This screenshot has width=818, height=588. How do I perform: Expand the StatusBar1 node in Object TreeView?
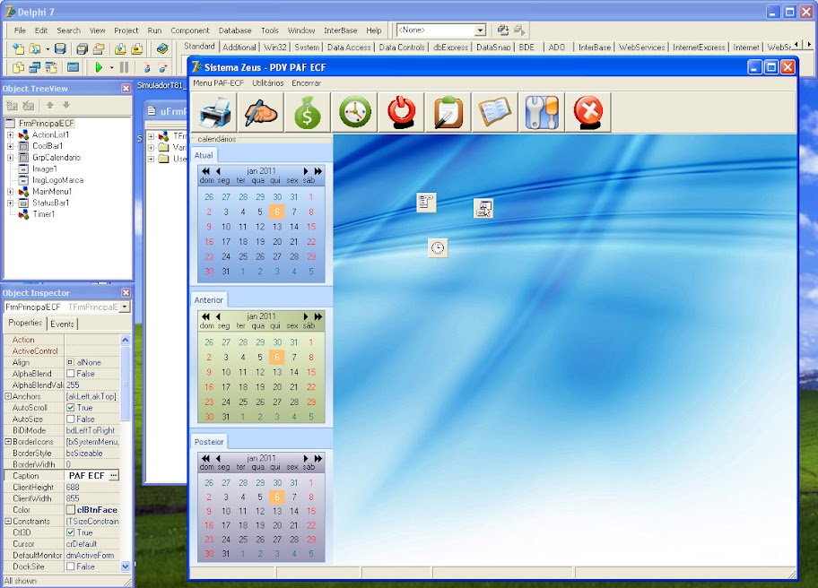click(x=10, y=203)
